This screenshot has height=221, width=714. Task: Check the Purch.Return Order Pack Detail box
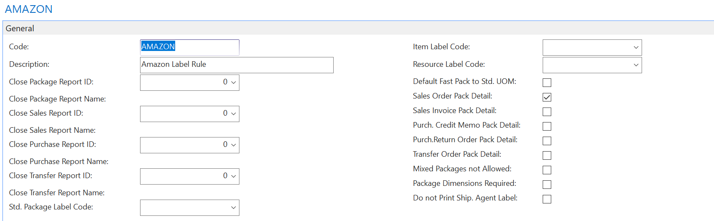point(547,140)
